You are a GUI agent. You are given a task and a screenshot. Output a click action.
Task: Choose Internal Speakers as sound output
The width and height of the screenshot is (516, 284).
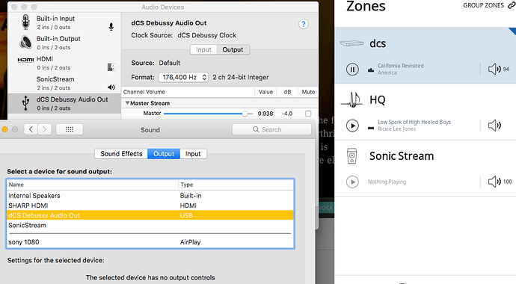coord(150,196)
